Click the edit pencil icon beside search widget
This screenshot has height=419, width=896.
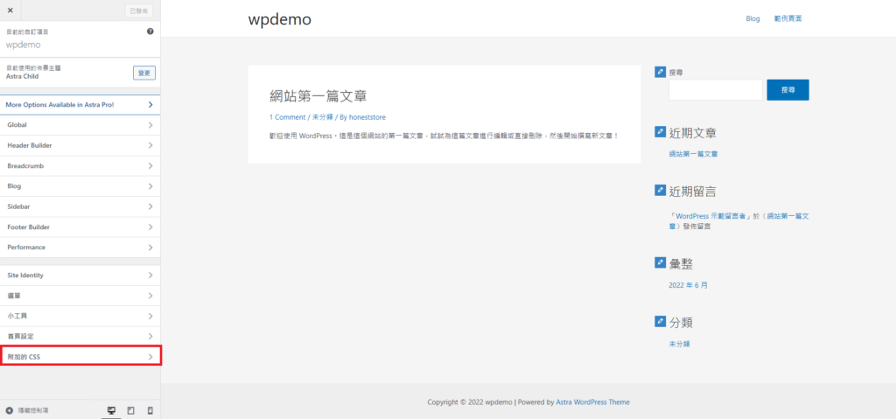[x=660, y=73]
